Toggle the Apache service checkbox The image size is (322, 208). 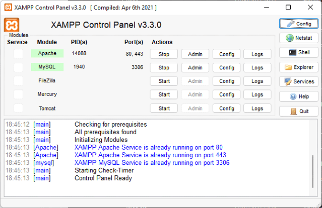coord(18,54)
